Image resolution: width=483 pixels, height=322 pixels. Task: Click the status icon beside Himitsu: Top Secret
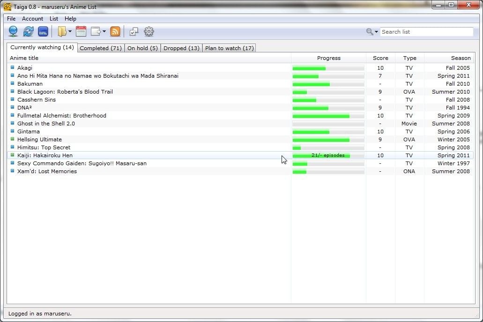12,147
